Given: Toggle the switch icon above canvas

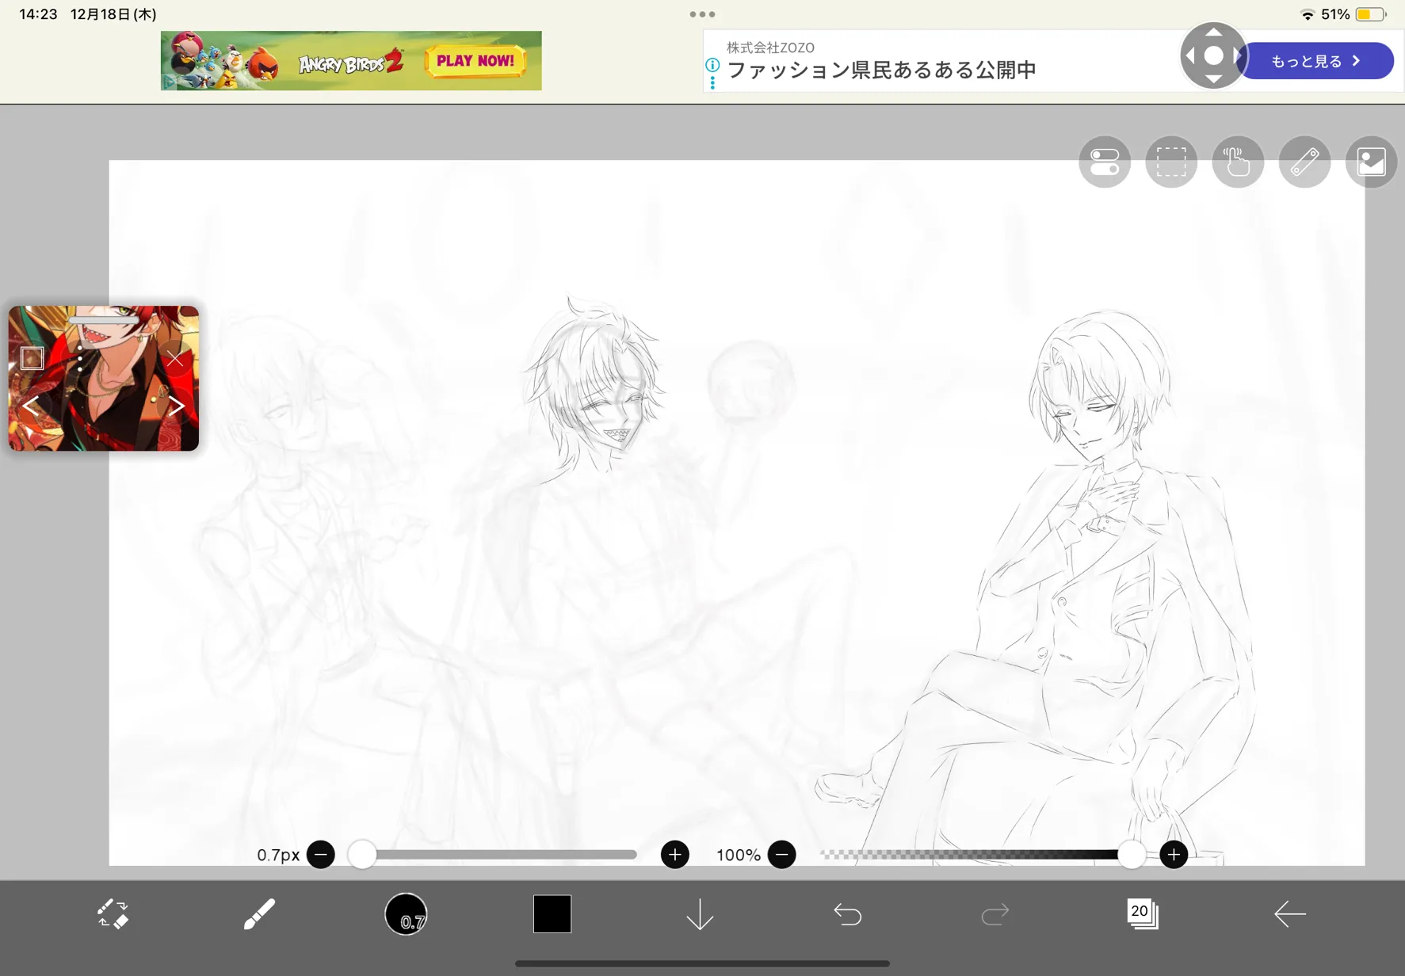Looking at the screenshot, I should tap(1105, 162).
